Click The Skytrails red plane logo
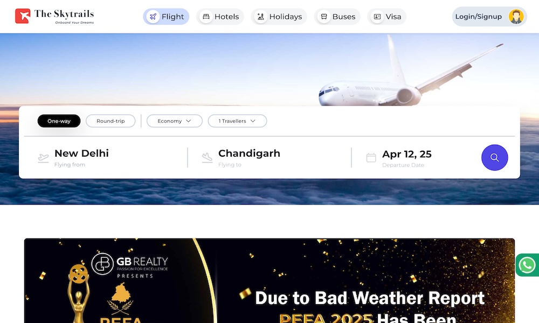Screen dimensions: 539x323 click(22, 16)
